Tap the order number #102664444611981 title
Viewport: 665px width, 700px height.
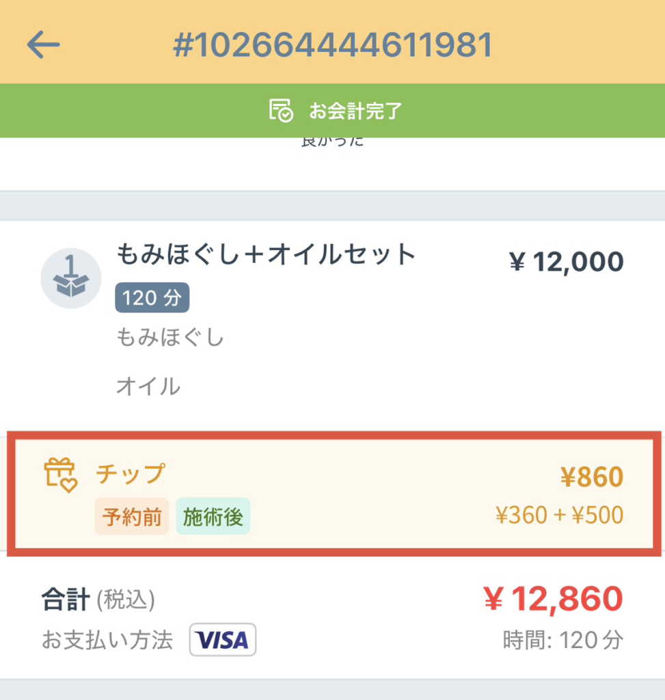332,45
